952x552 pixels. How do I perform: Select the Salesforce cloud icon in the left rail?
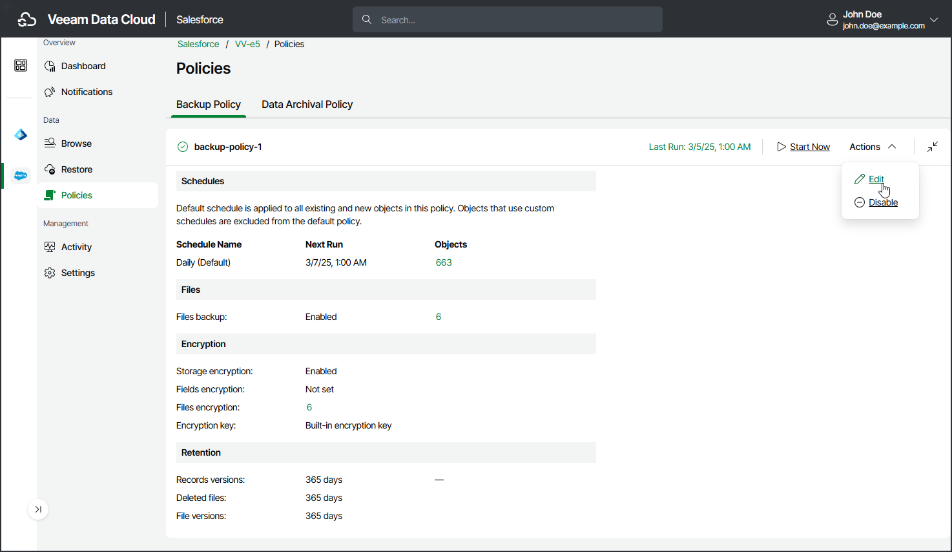pyautogui.click(x=21, y=176)
